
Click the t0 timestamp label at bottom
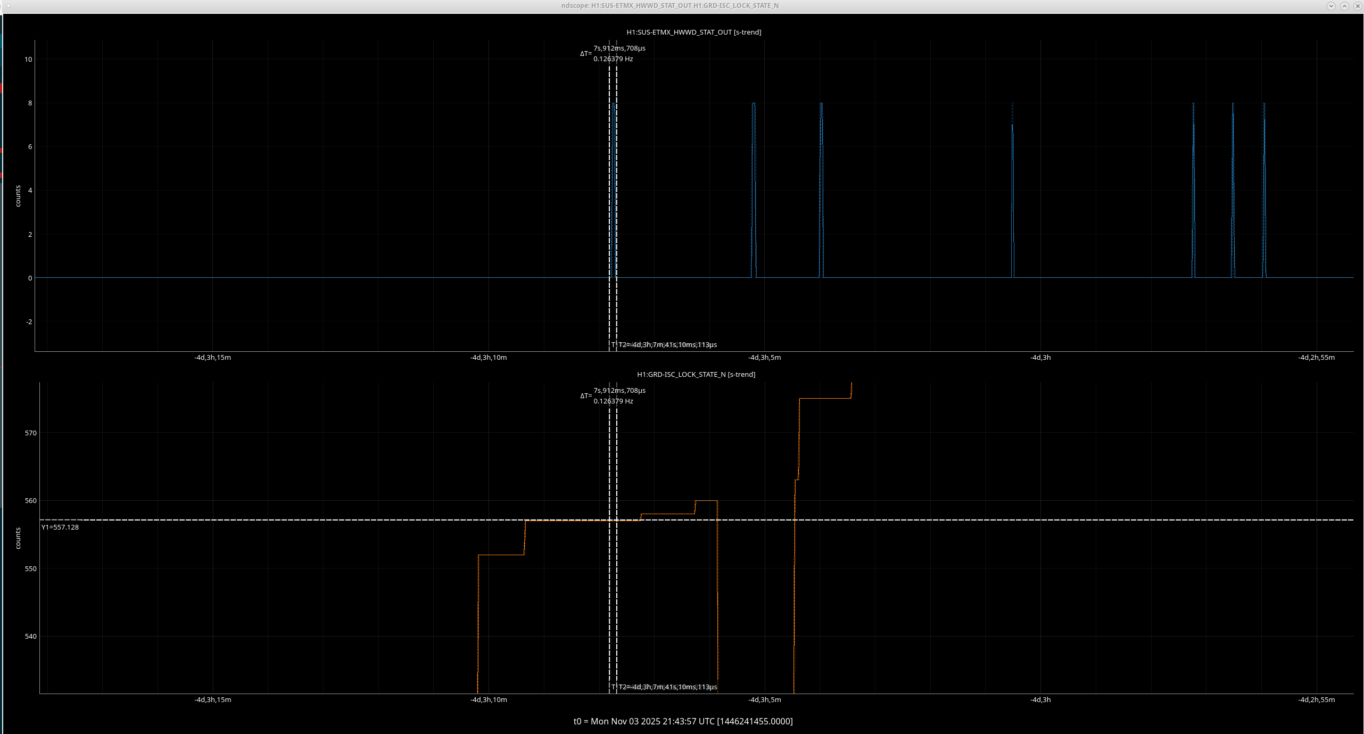[683, 721]
